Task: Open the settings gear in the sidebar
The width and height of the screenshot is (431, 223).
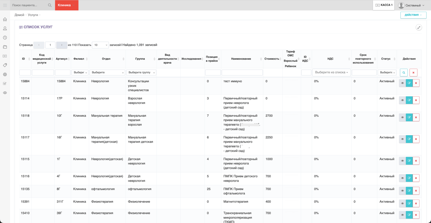Action: coord(5,74)
